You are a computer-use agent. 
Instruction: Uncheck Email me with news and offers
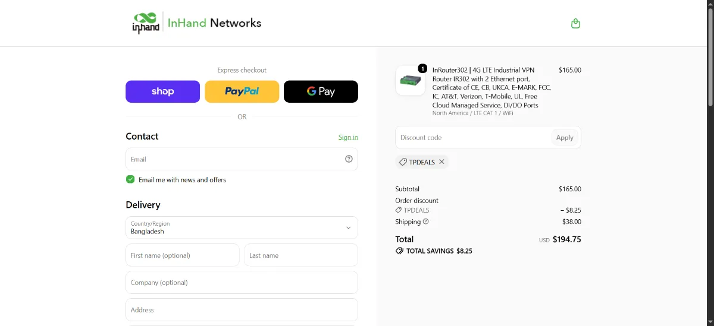(130, 179)
